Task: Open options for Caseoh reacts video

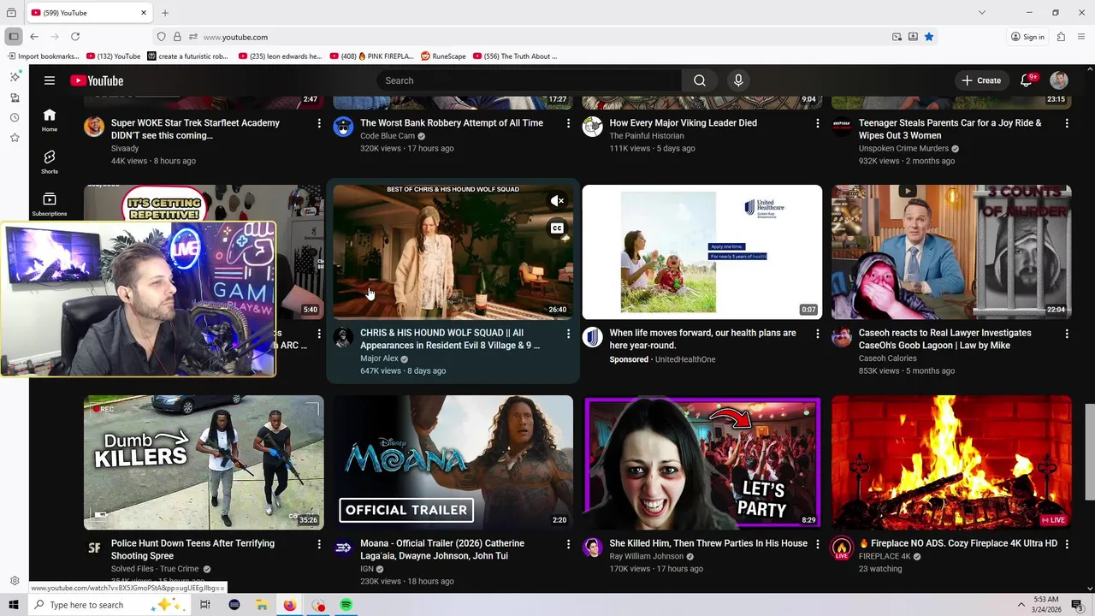Action: pyautogui.click(x=1067, y=334)
